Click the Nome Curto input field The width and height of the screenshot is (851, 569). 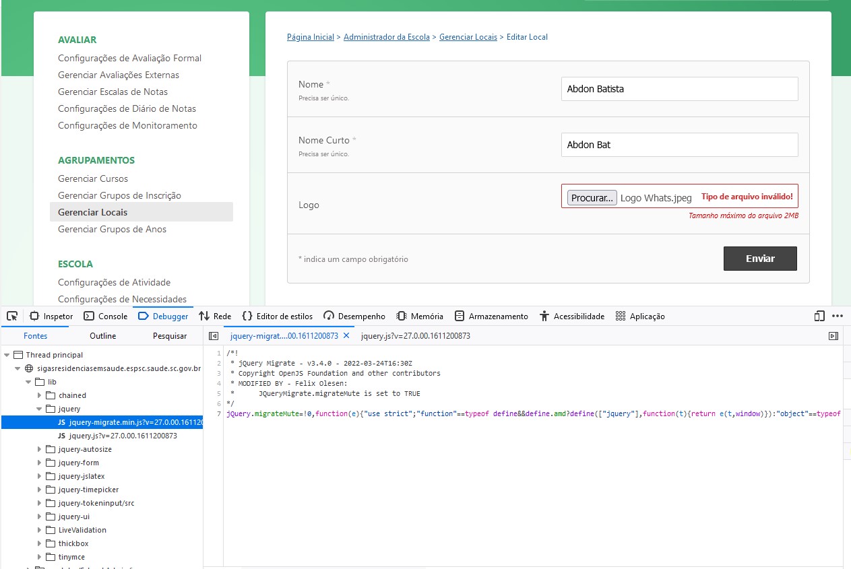(x=679, y=145)
